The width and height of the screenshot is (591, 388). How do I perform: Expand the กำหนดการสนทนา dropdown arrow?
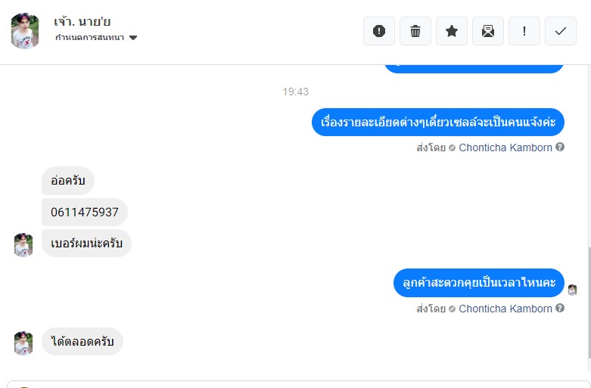133,38
